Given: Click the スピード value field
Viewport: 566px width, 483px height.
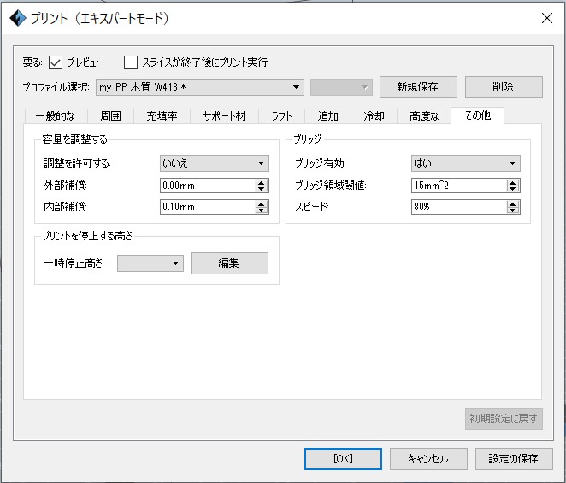Looking at the screenshot, I should click(459, 207).
